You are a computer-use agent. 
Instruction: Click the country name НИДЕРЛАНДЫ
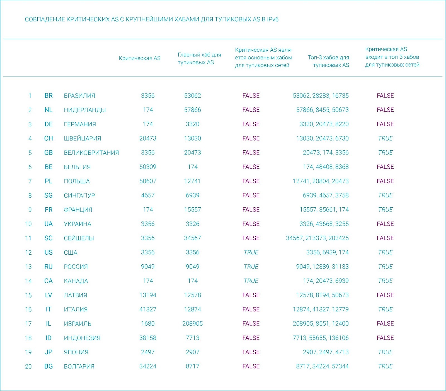click(85, 110)
